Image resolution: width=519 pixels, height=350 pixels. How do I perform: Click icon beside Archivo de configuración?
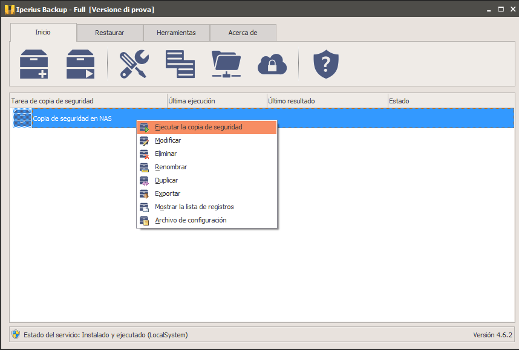tap(145, 220)
